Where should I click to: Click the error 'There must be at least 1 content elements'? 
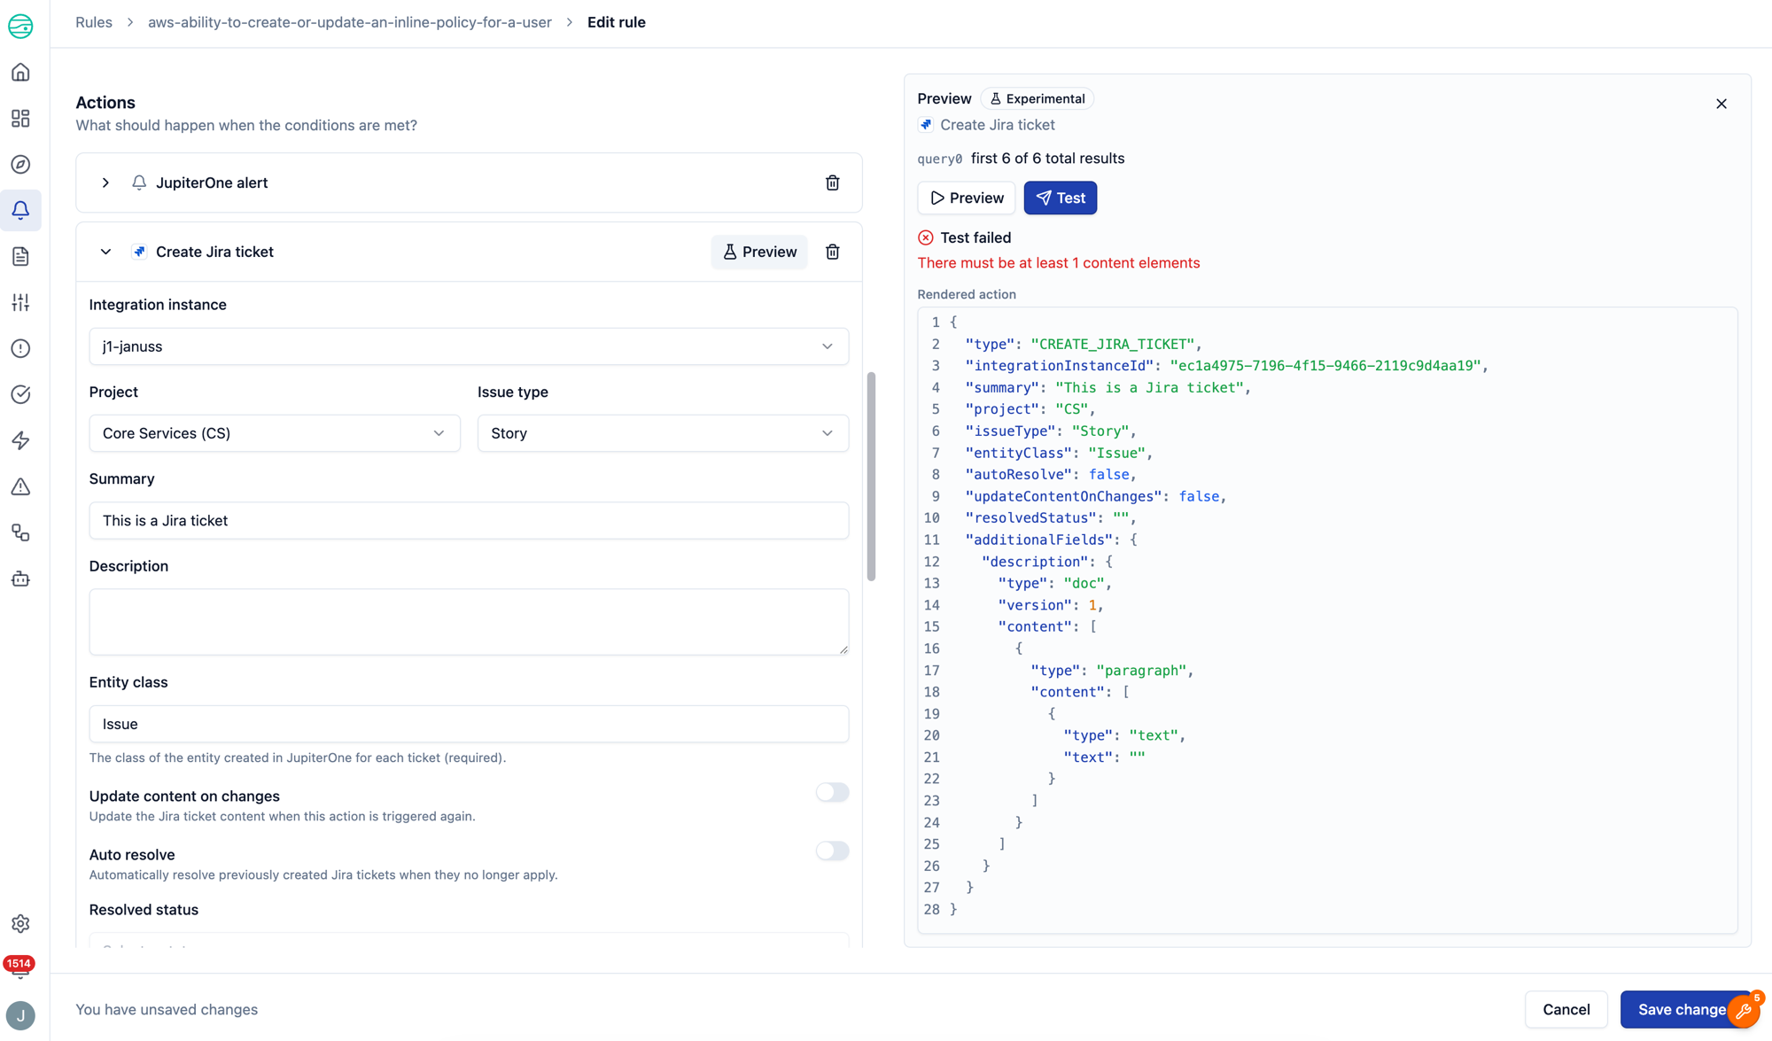coord(1058,263)
